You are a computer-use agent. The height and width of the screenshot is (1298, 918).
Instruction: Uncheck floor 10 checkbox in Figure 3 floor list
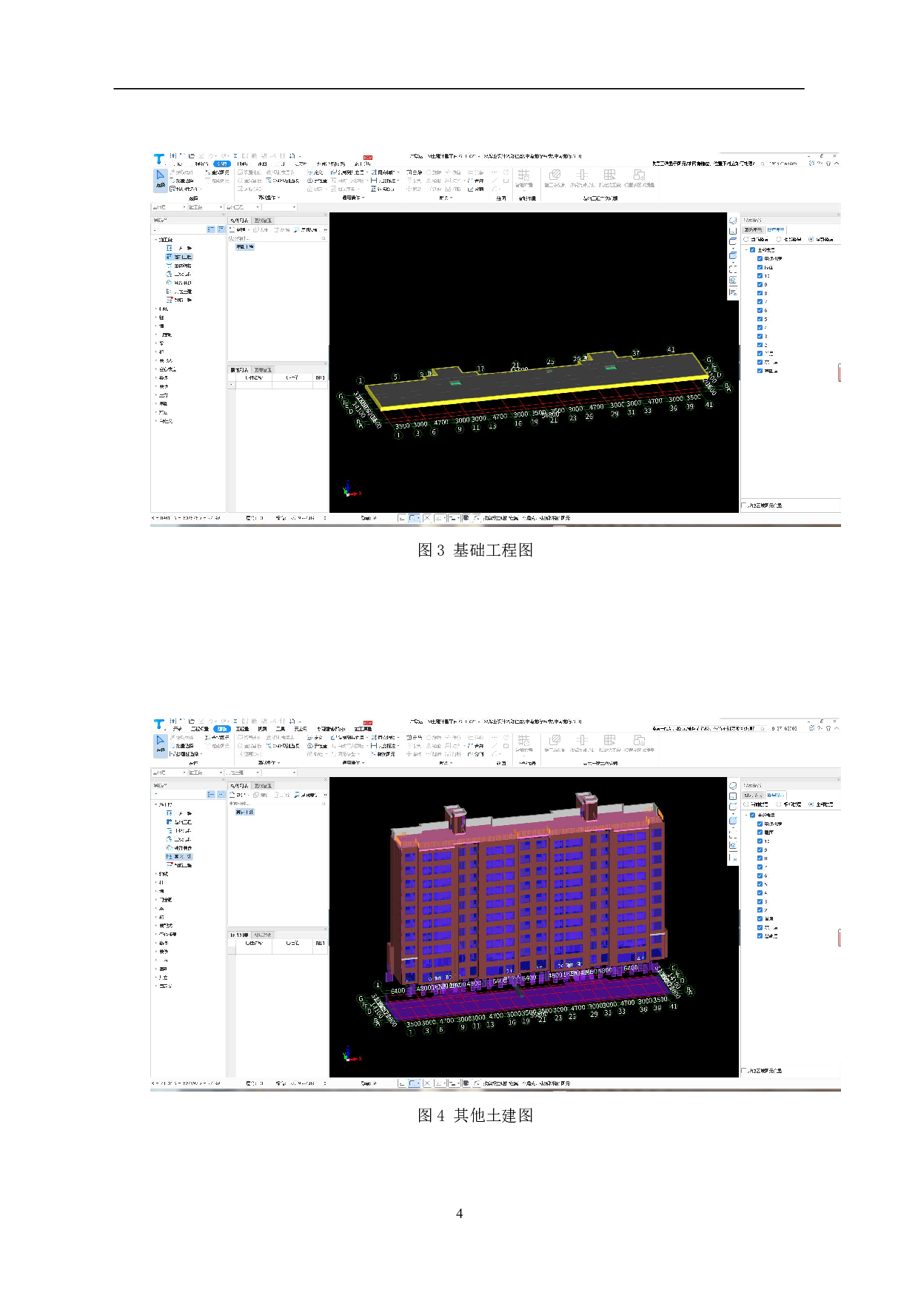[760, 276]
